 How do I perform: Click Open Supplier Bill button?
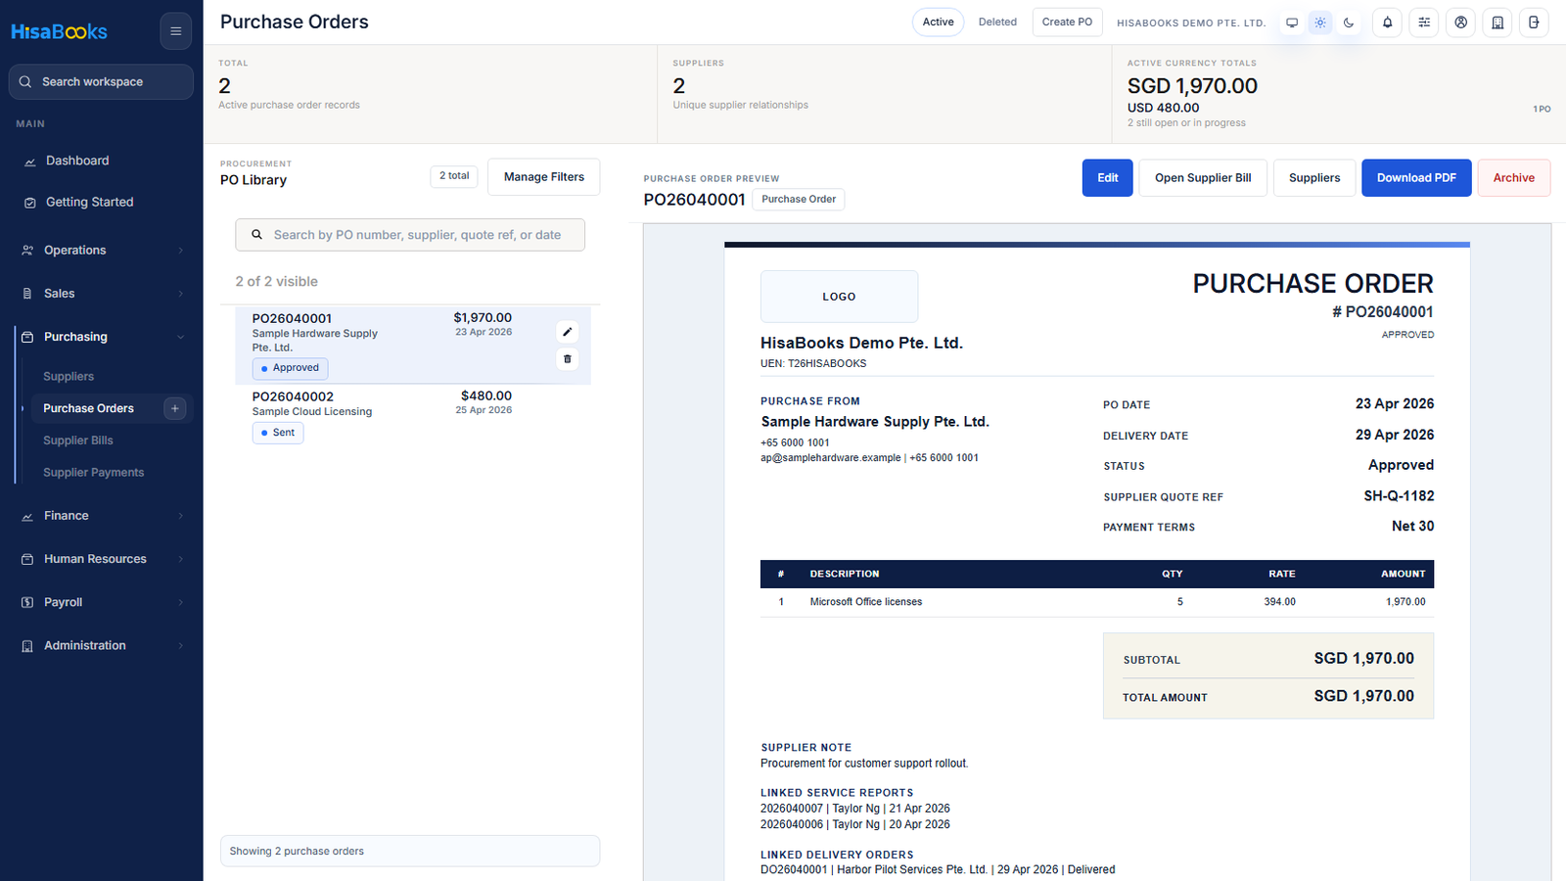click(x=1203, y=178)
